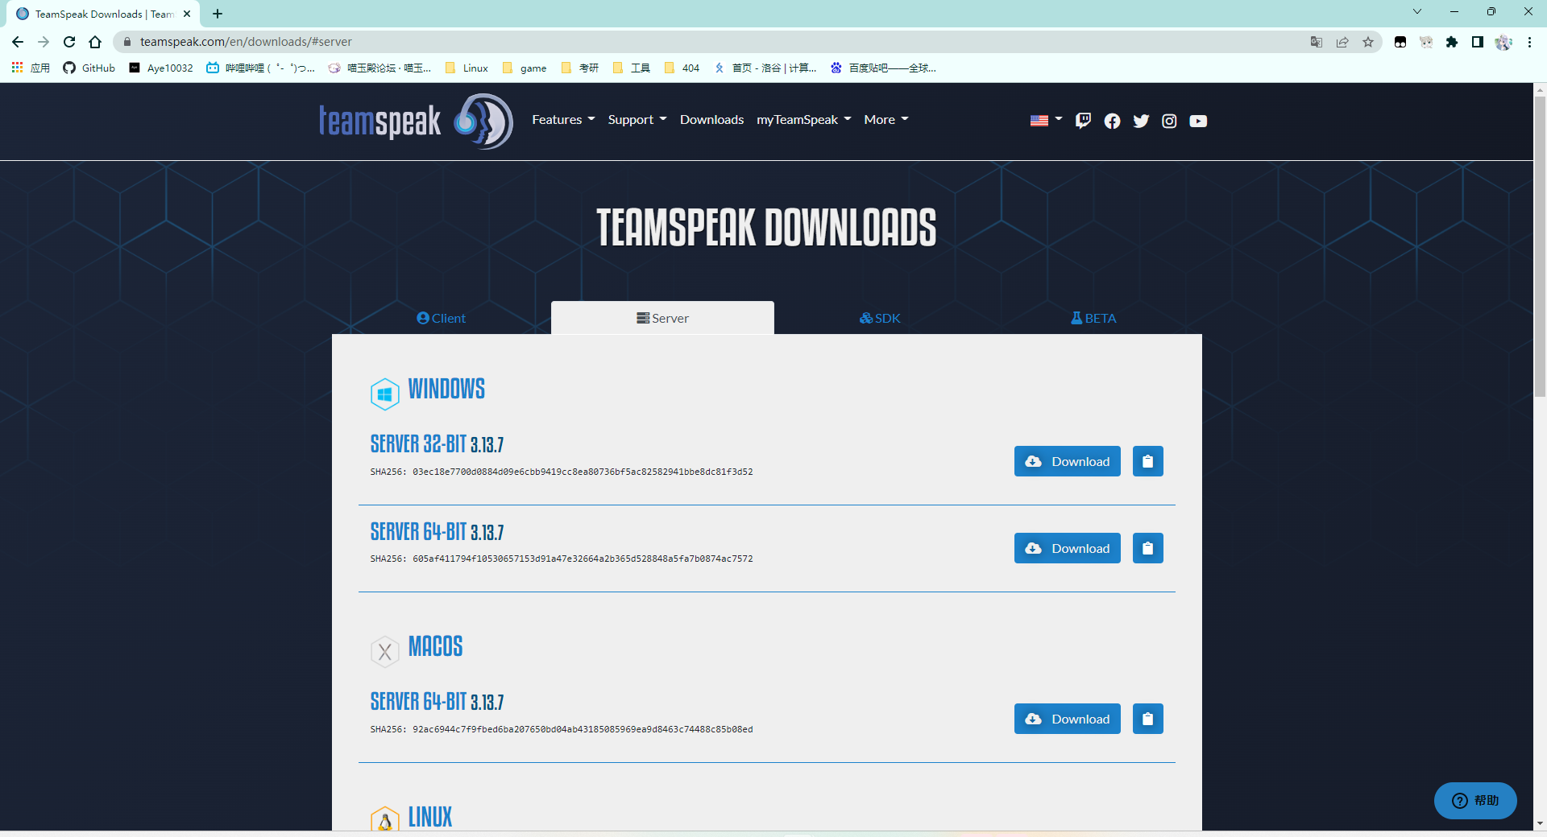This screenshot has width=1547, height=837.
Task: Open the browser extensions puzzle icon
Action: [x=1452, y=42]
